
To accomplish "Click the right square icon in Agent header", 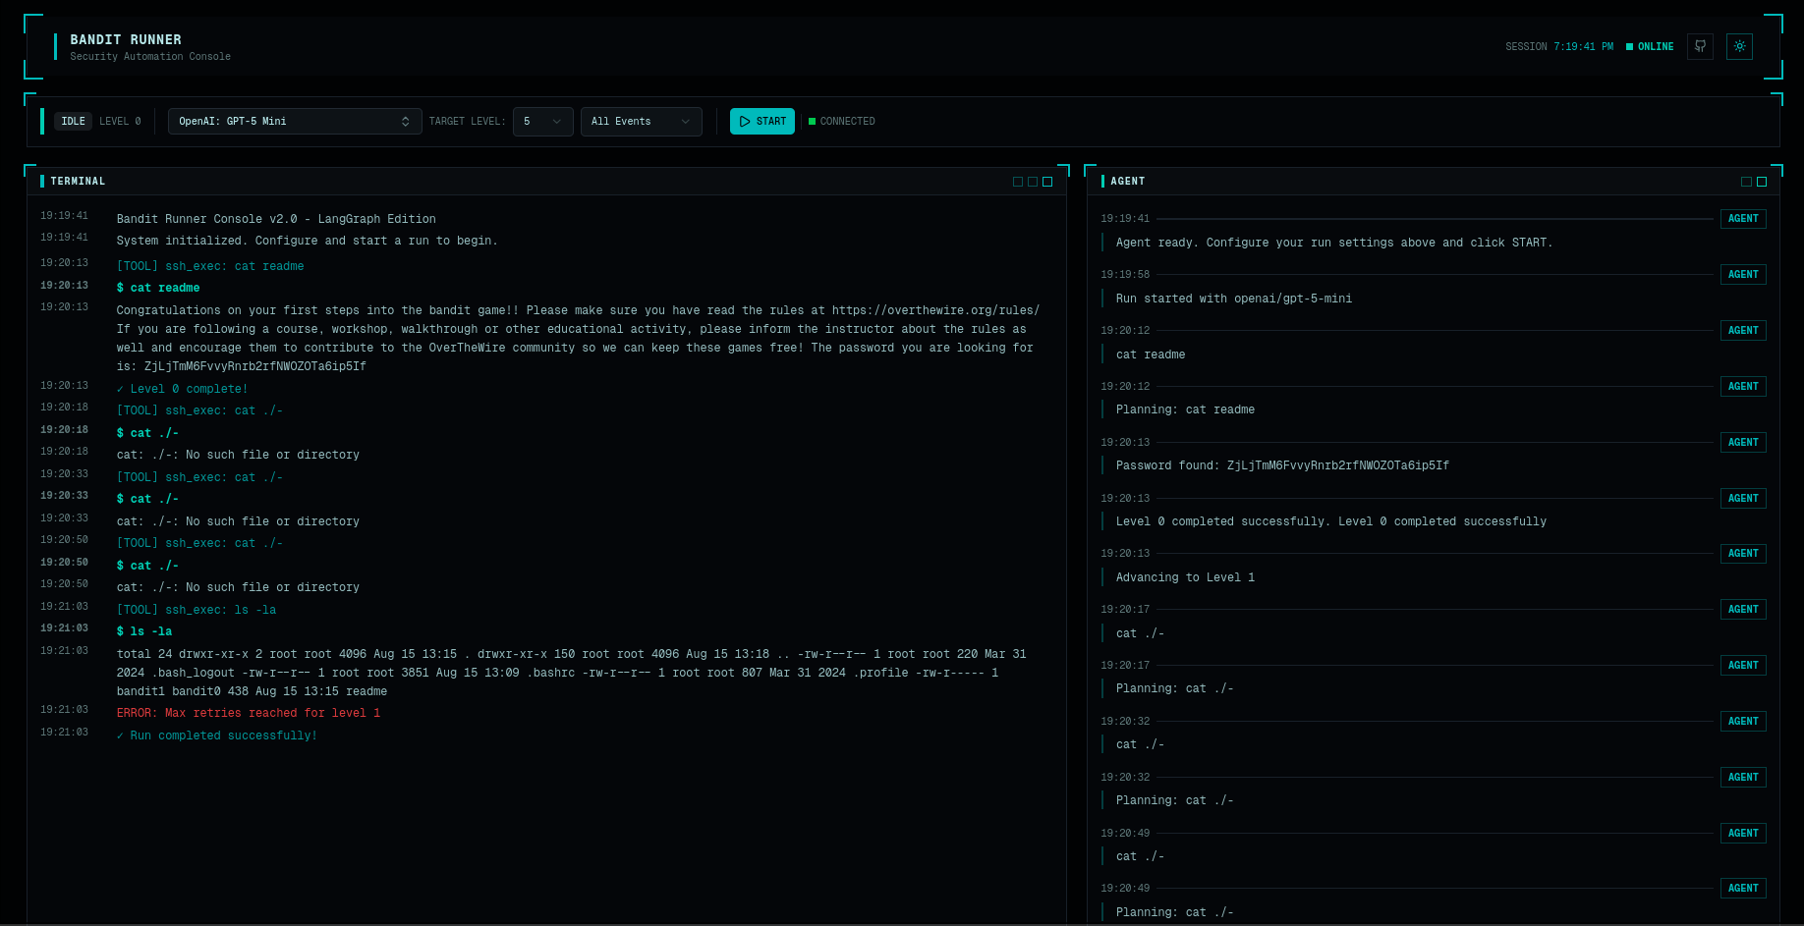I will pos(1762,182).
